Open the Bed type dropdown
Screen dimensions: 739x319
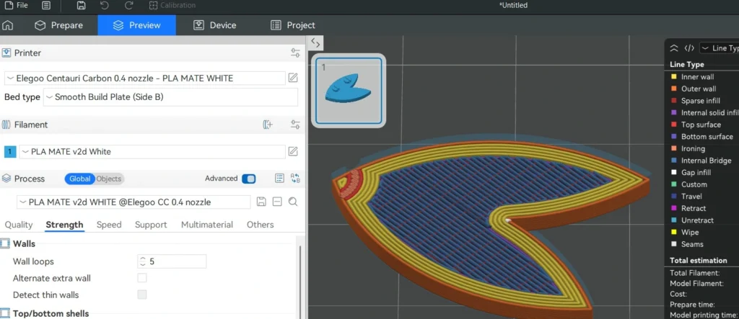(170, 97)
